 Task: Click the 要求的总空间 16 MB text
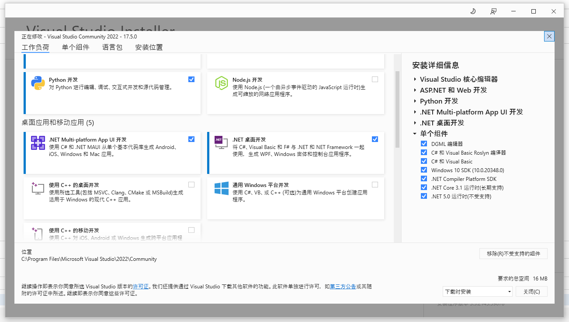522,278
